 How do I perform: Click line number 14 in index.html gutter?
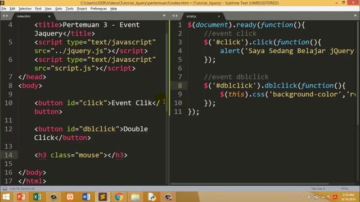coord(8,155)
